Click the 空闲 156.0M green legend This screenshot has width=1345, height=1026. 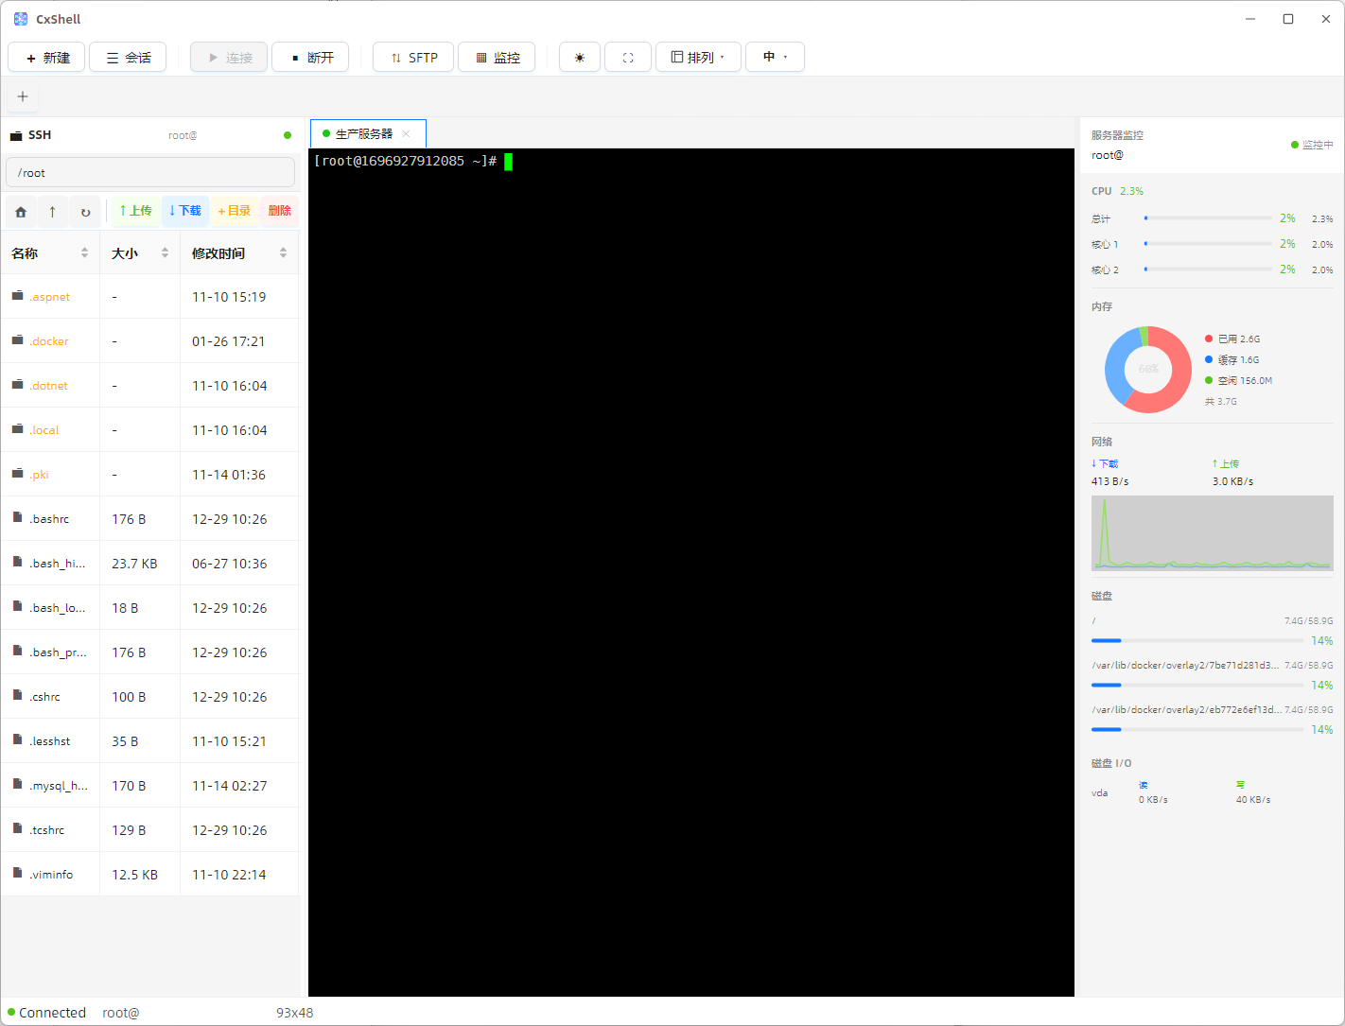(x=1239, y=380)
